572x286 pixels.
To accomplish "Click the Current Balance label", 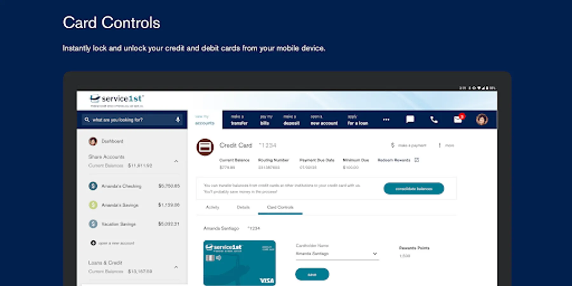I will [x=235, y=160].
